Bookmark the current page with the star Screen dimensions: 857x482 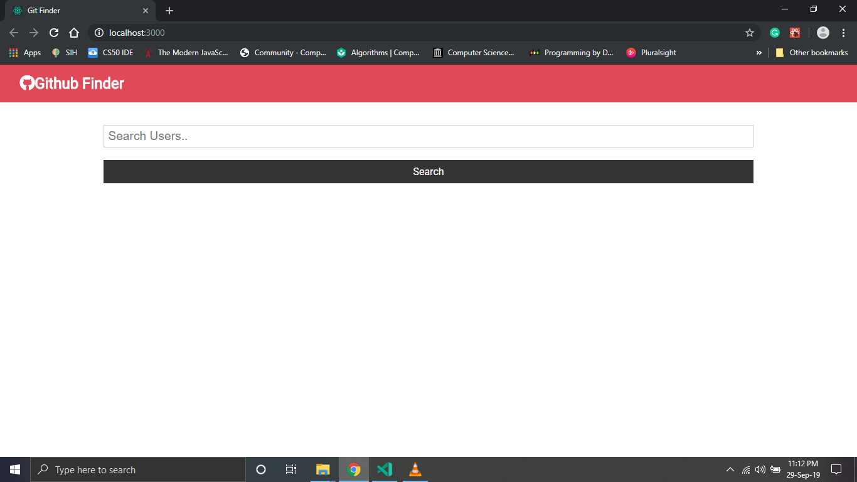(x=750, y=33)
